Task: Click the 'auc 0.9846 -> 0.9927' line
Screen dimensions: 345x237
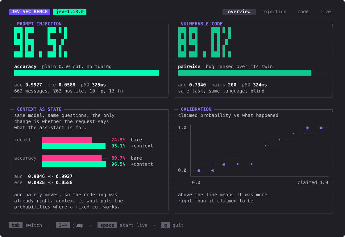Action: click(x=43, y=176)
